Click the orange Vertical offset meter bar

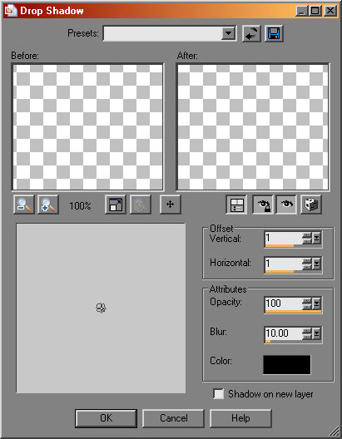[x=280, y=246]
